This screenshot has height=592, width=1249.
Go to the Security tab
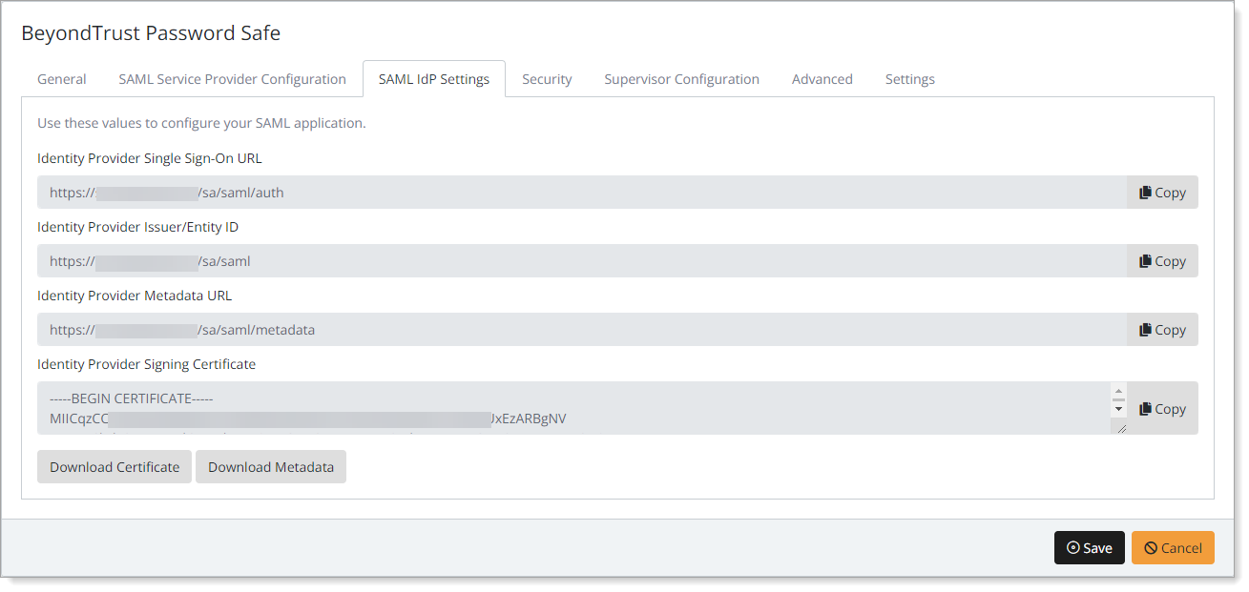coord(547,79)
